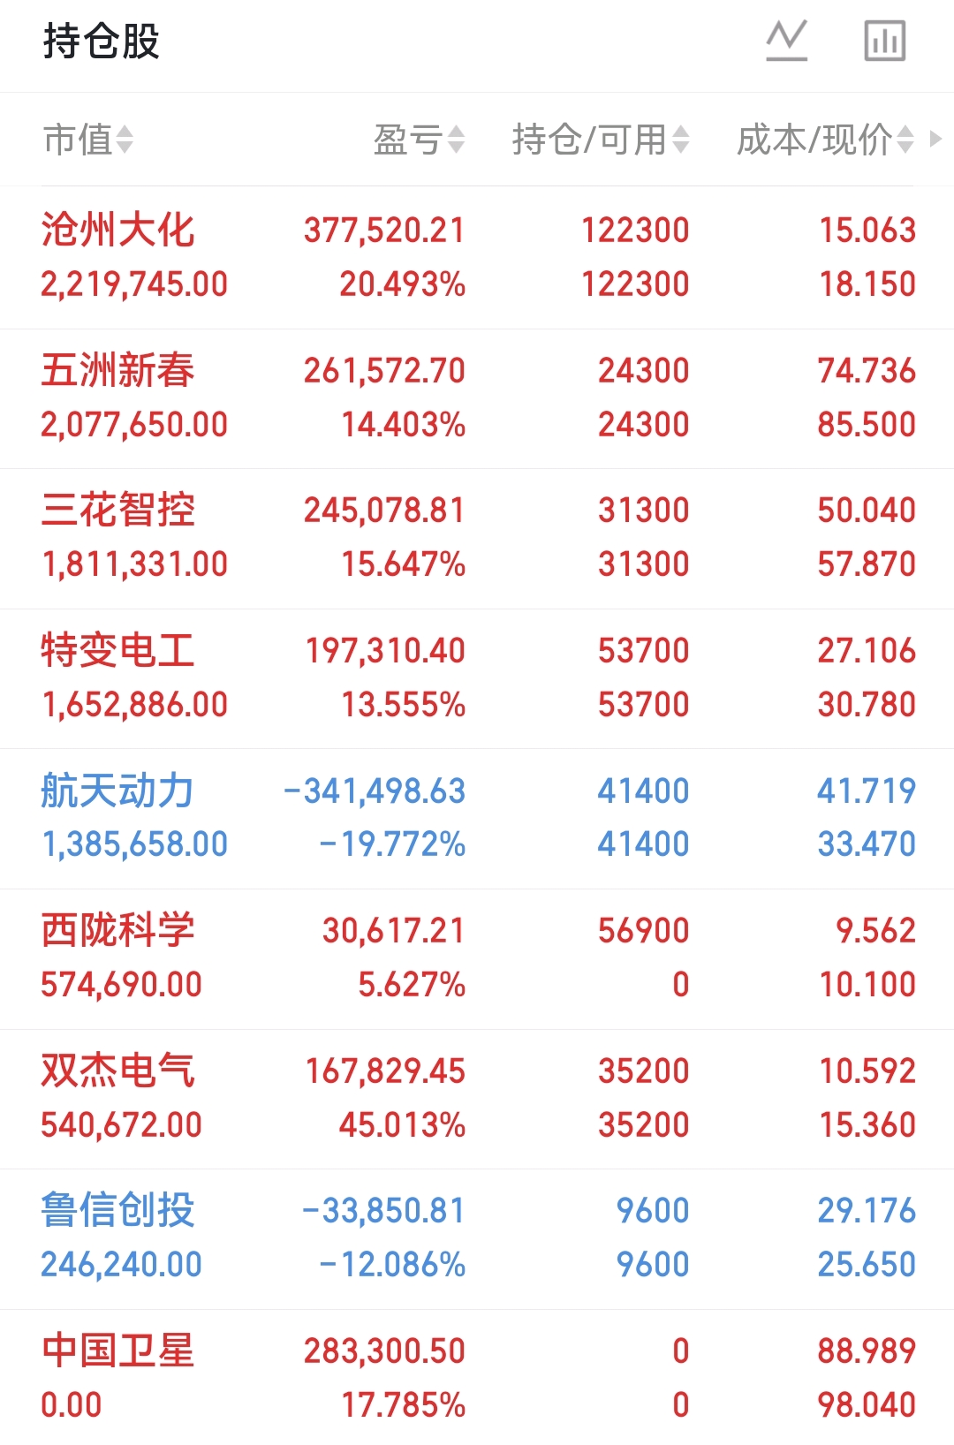
Task: Select the 中国卫星 holding row
Action: click(477, 1378)
